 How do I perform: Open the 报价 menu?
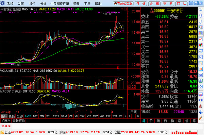coord(32,4)
